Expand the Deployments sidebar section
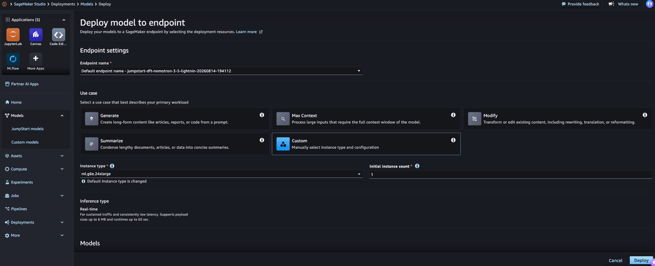 [62, 222]
